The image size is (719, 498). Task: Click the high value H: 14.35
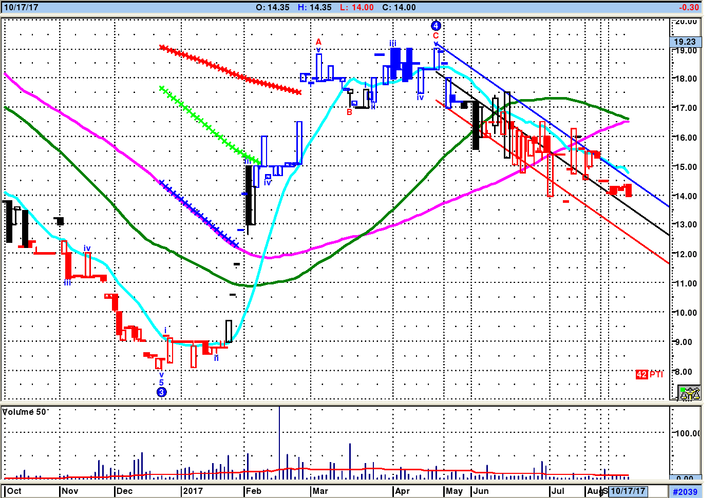click(x=315, y=7)
